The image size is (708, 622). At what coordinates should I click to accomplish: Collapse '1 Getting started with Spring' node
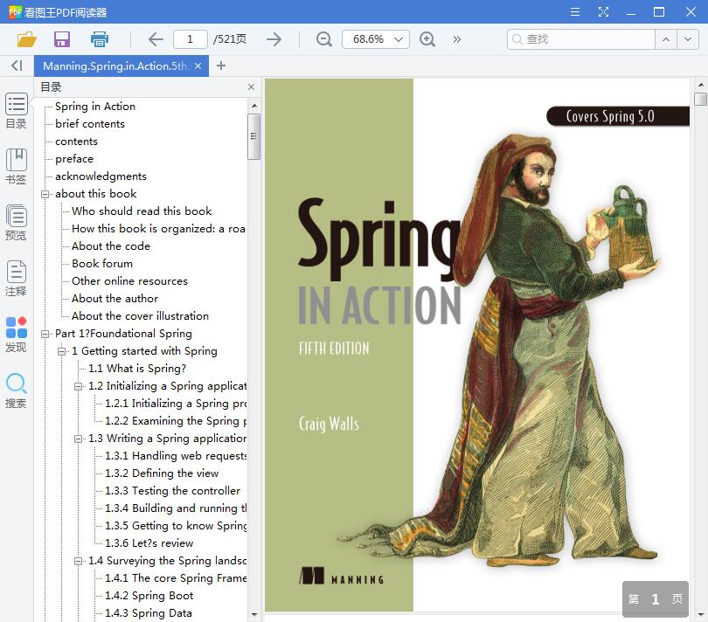(x=61, y=352)
